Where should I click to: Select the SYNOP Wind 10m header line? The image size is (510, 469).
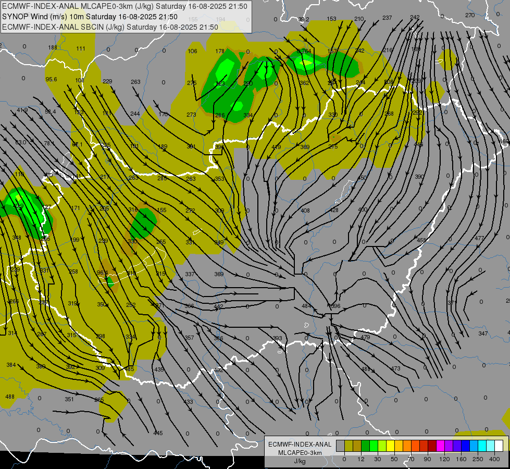pyautogui.click(x=90, y=17)
